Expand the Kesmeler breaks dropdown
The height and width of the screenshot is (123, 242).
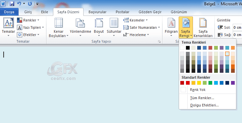[136, 20]
